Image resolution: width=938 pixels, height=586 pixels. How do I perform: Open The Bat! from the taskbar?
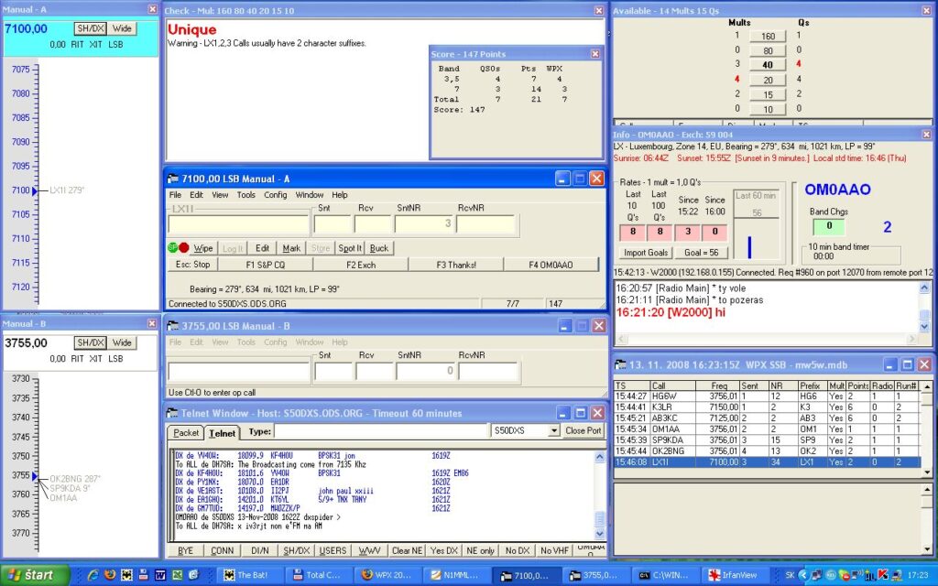pos(250,575)
